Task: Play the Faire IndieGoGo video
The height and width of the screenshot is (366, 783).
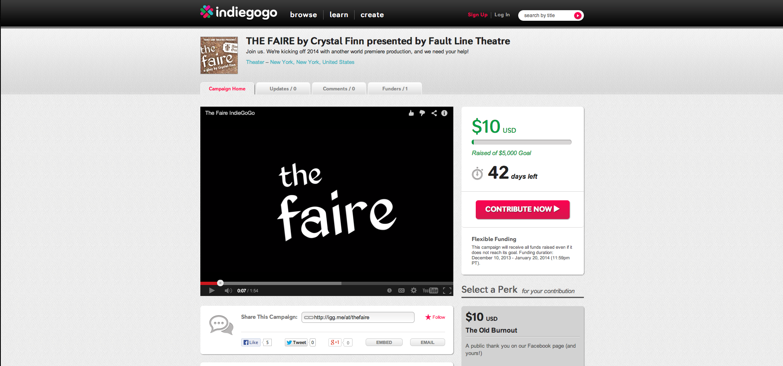Action: (212, 291)
